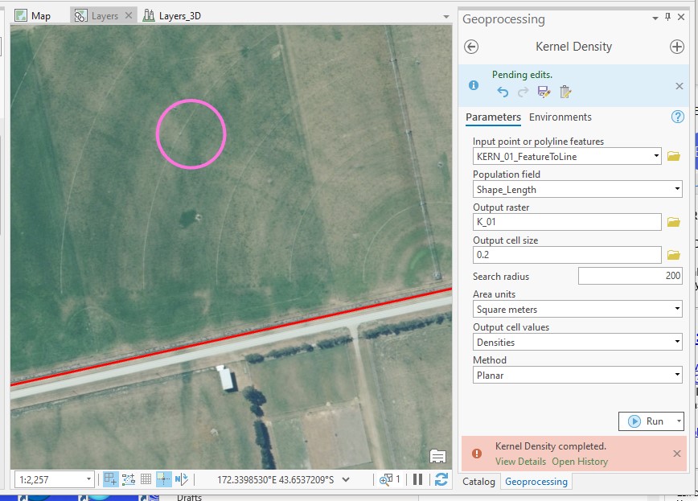698x501 pixels.
Task: Refresh the map display
Action: [439, 478]
